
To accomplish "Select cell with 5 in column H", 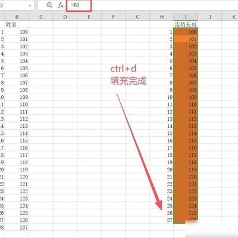I will [x=162, y=61].
